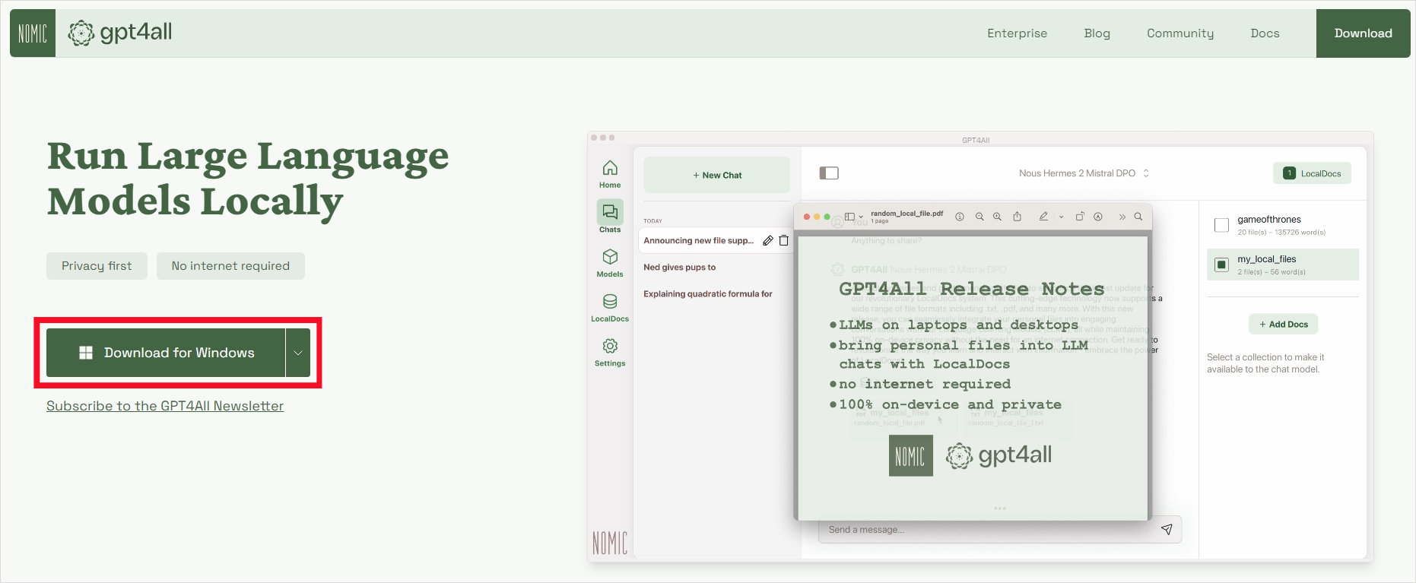This screenshot has height=583, width=1416.
Task: Expand the PDF sidebar view options chevron
Action: (x=861, y=217)
